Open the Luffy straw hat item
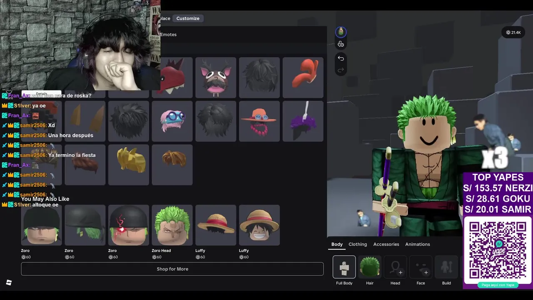Screen dimensions: 533x300 click(x=216, y=225)
